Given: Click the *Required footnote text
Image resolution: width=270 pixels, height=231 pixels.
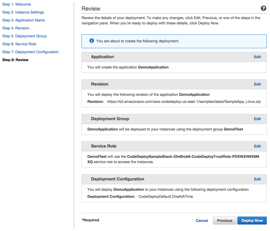Looking at the screenshot, I should (x=90, y=220).
